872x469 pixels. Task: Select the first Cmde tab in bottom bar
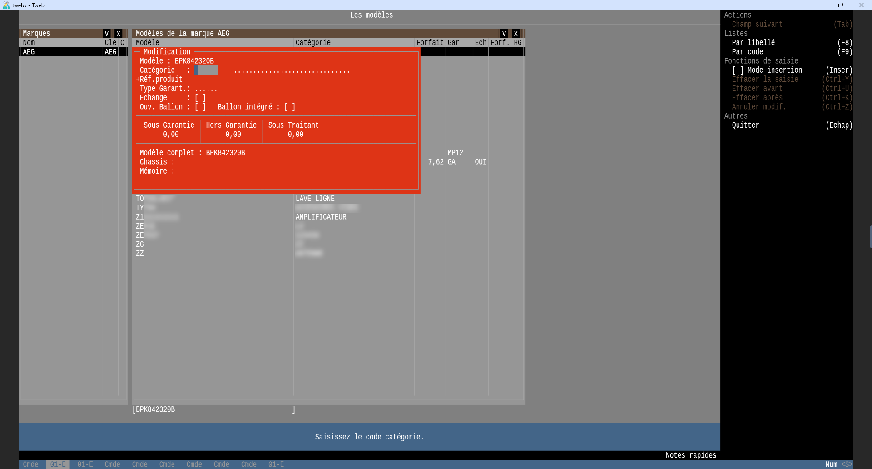(30, 464)
